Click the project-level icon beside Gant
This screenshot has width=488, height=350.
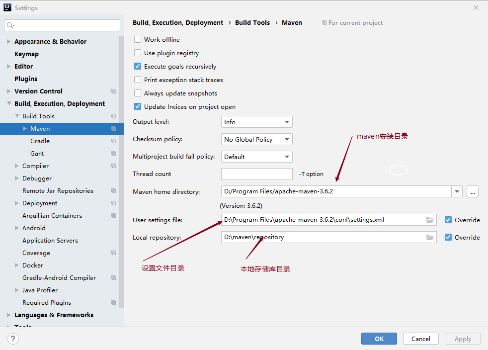tap(114, 154)
